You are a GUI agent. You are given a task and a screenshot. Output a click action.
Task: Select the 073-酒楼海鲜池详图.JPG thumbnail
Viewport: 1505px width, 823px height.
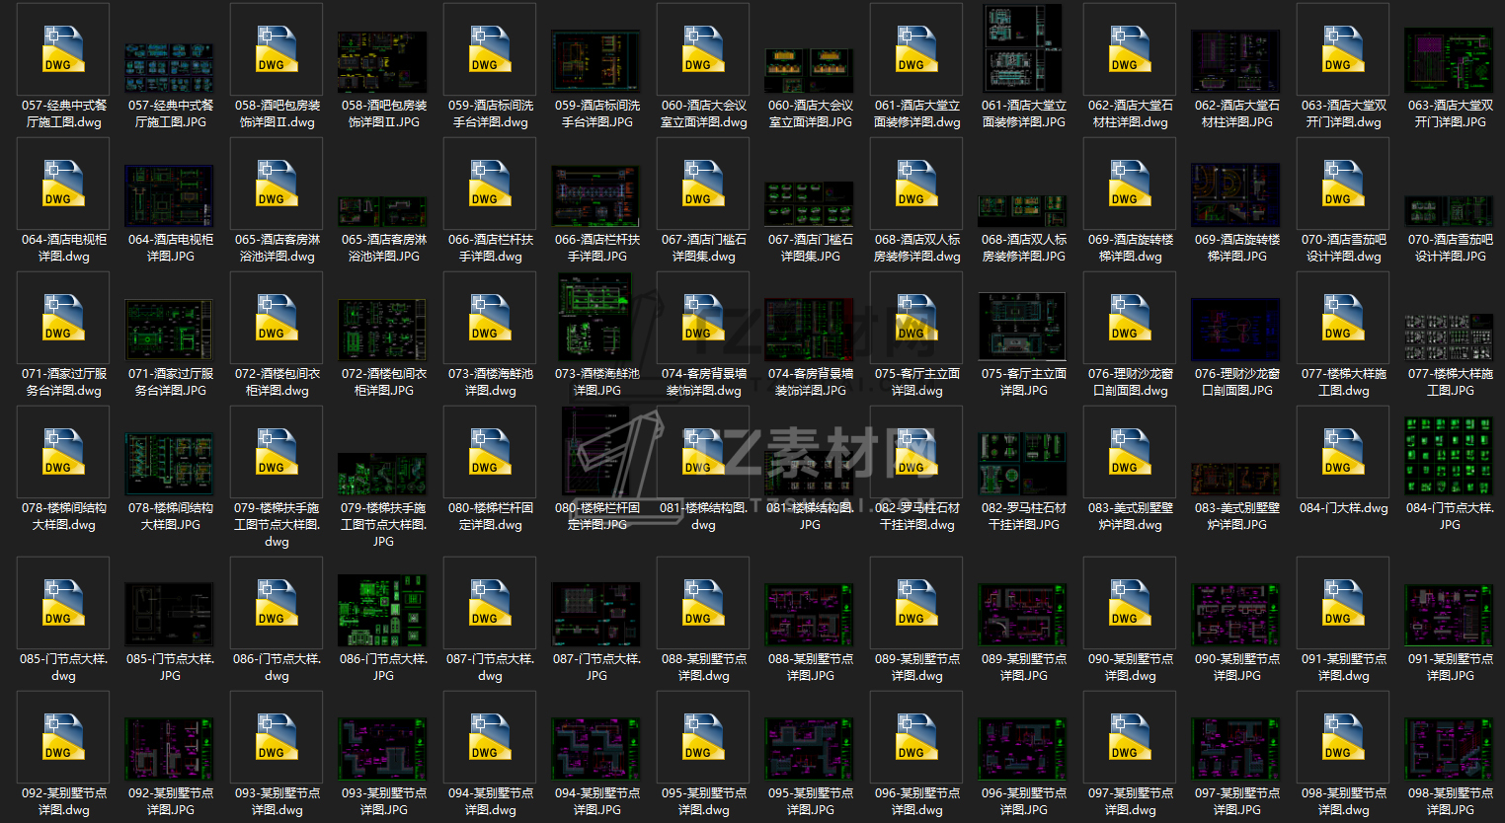[x=596, y=317]
